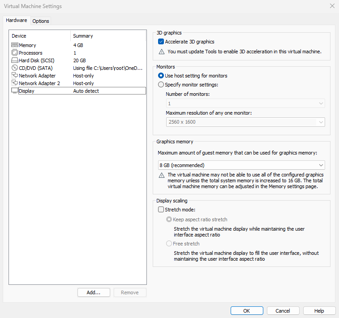Click the Processors chip icon
Image resolution: width=339 pixels, height=318 pixels.
tap(14, 53)
